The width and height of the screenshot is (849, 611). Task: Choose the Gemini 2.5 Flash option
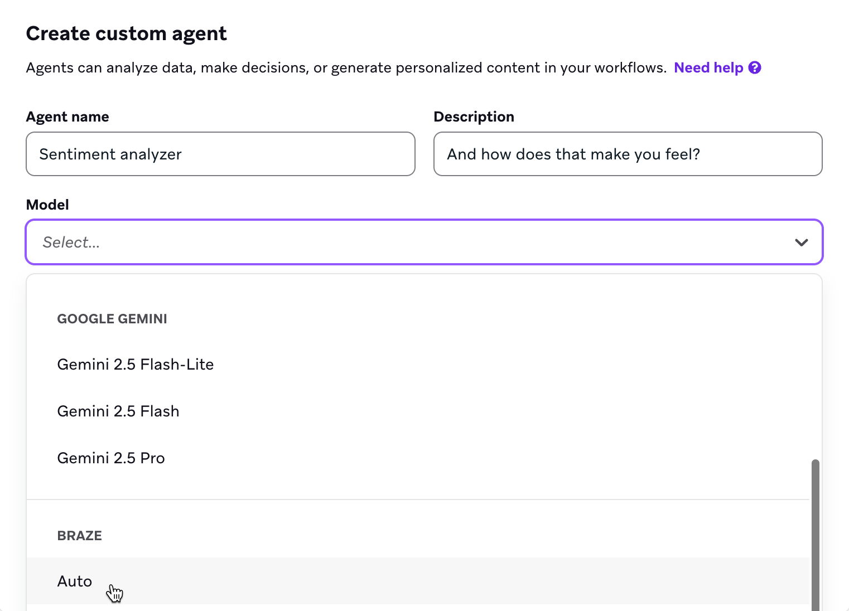[118, 411]
